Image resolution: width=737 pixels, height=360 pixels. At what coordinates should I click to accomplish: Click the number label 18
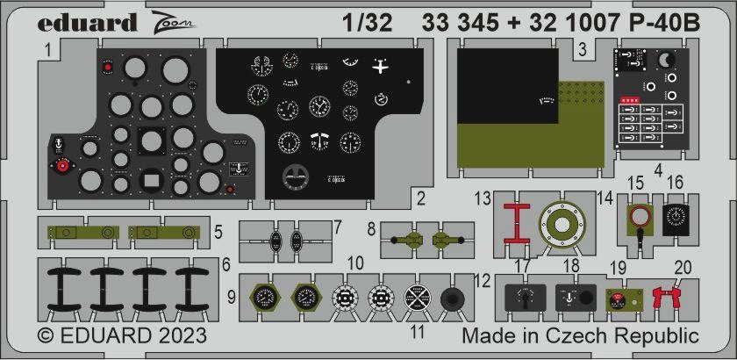click(571, 264)
